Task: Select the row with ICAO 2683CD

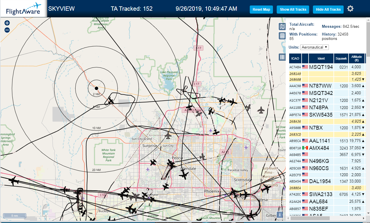Action: pyautogui.click(x=327, y=134)
